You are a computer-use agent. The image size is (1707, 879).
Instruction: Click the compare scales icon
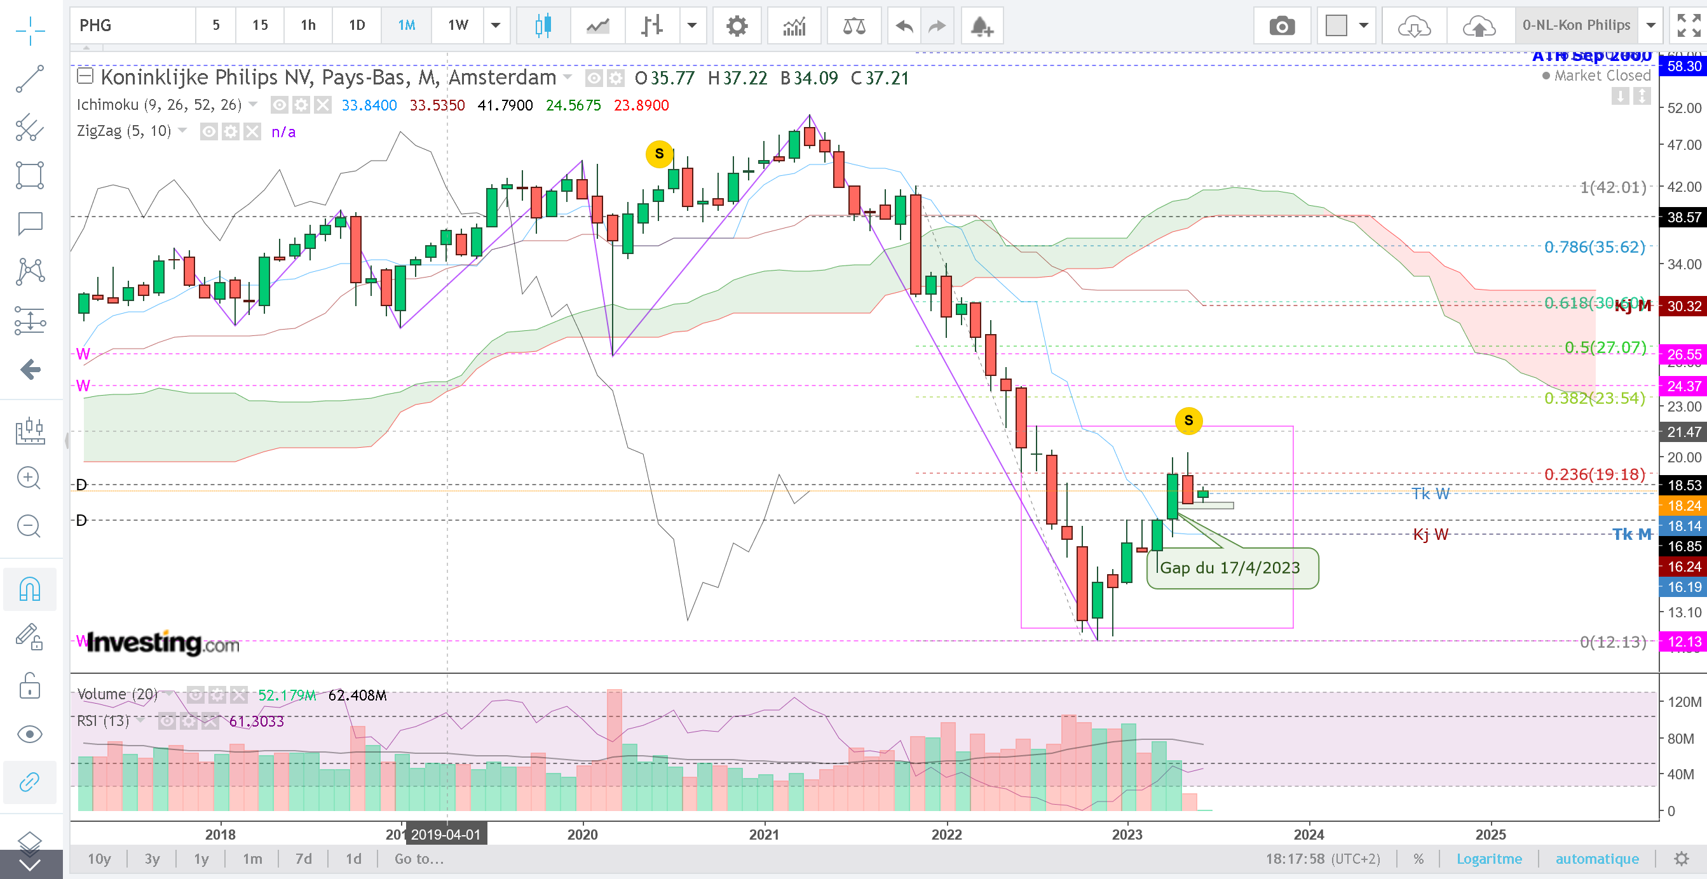(x=853, y=27)
